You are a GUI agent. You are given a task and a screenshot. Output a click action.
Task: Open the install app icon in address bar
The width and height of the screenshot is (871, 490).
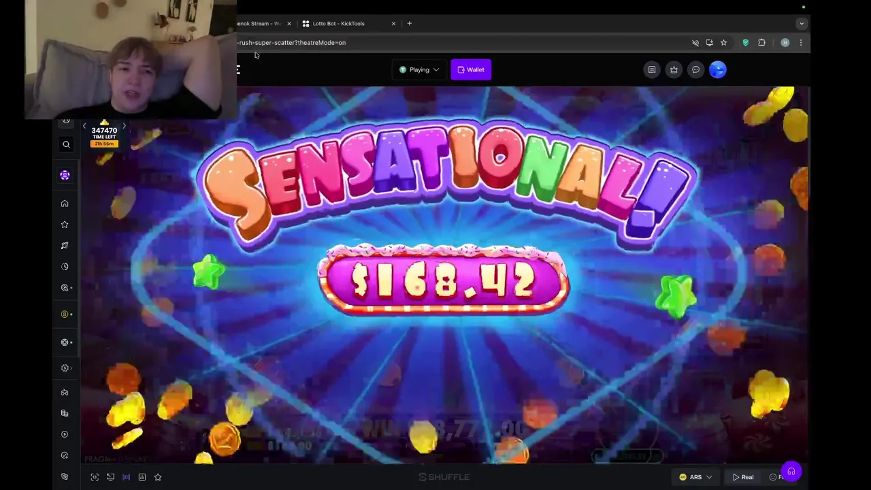709,42
